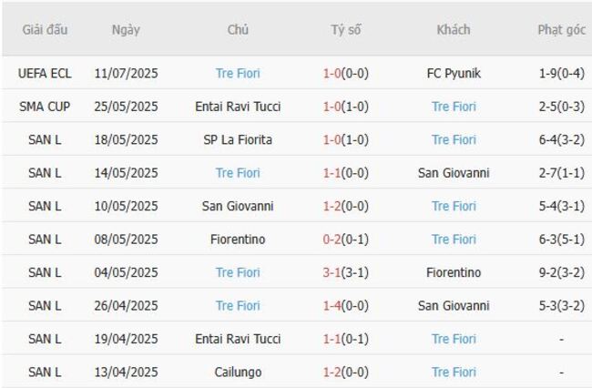592x388 pixels.
Task: Click Entai Ravi Tucci in the 25/05/2025 row
Action: click(238, 107)
